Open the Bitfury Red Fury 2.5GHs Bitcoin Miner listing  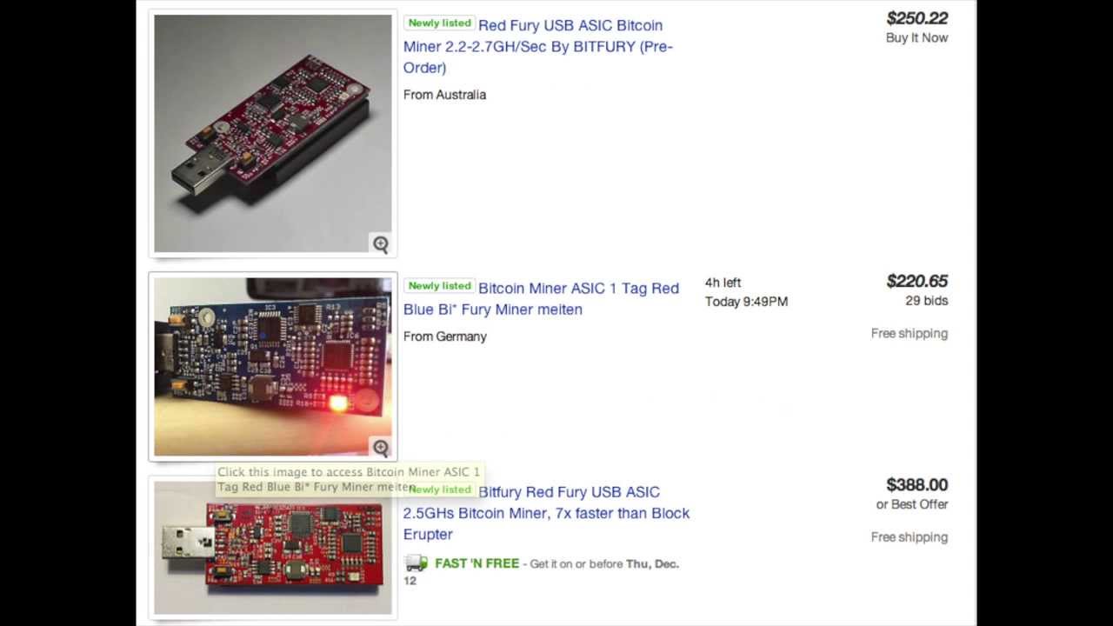(546, 513)
